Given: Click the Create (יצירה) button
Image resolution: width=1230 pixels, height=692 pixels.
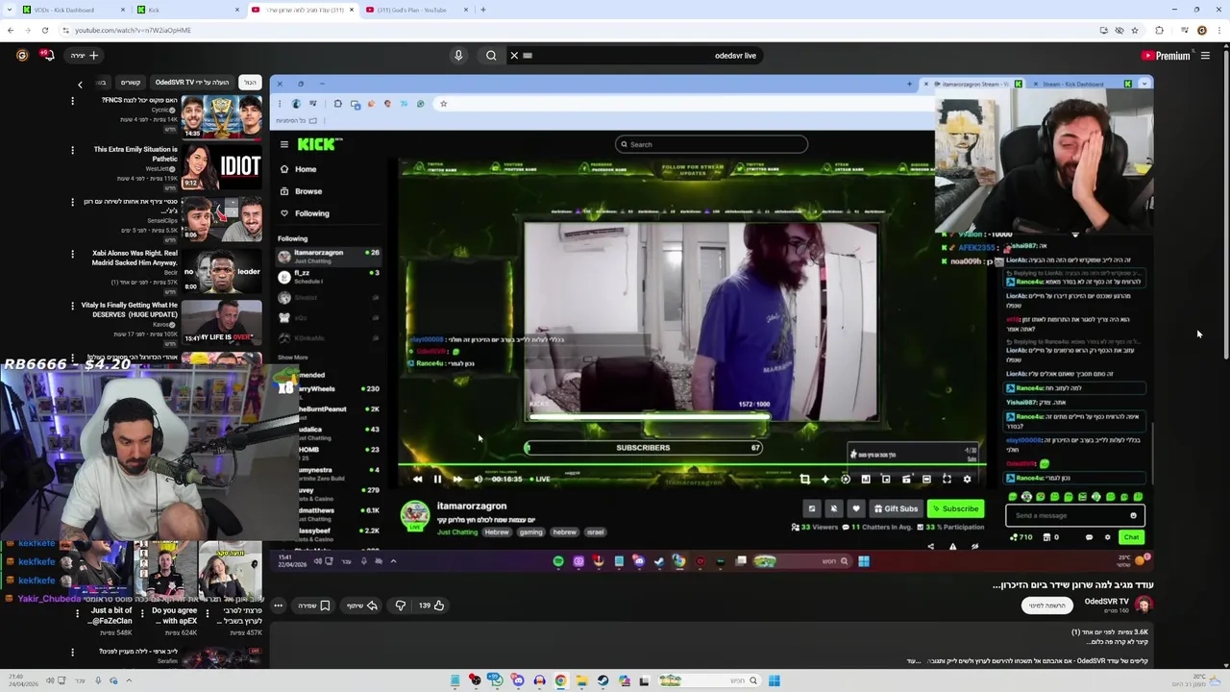Looking at the screenshot, I should tap(84, 56).
